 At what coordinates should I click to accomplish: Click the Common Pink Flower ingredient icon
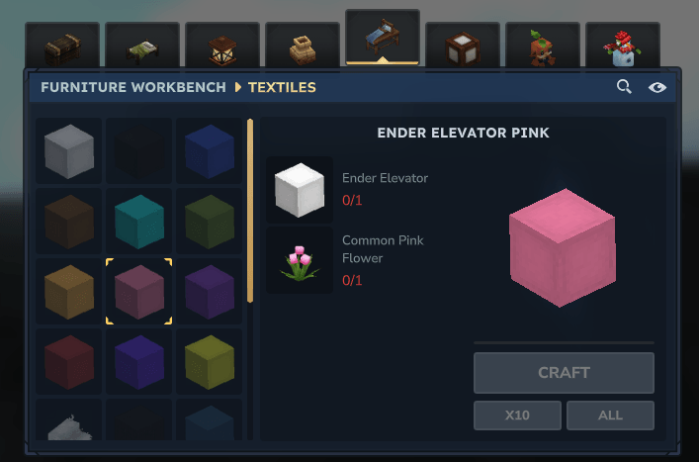[x=300, y=260]
